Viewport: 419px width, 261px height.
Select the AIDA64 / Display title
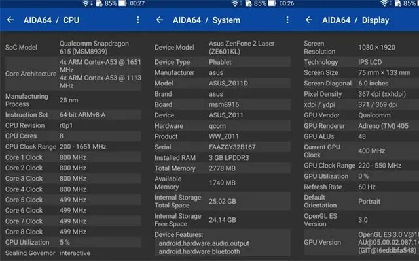click(x=355, y=20)
